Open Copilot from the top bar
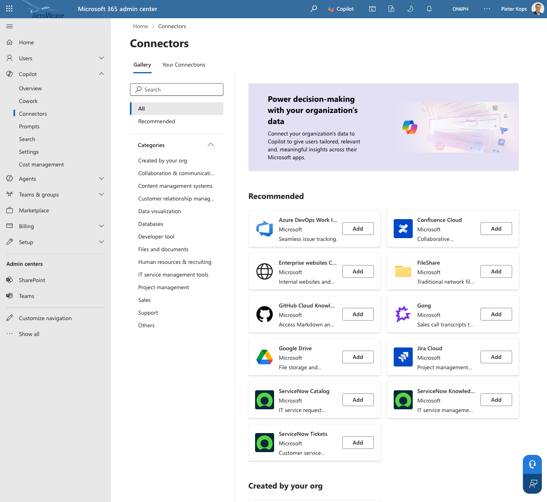The width and height of the screenshot is (547, 502). (341, 9)
